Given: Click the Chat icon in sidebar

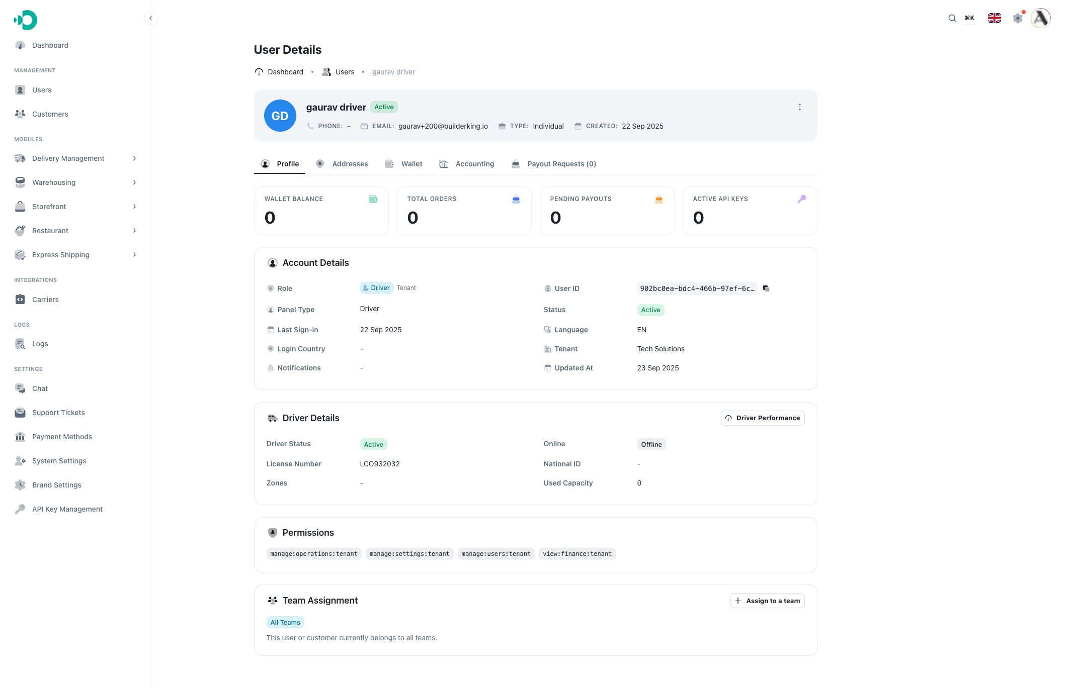Looking at the screenshot, I should (x=20, y=388).
